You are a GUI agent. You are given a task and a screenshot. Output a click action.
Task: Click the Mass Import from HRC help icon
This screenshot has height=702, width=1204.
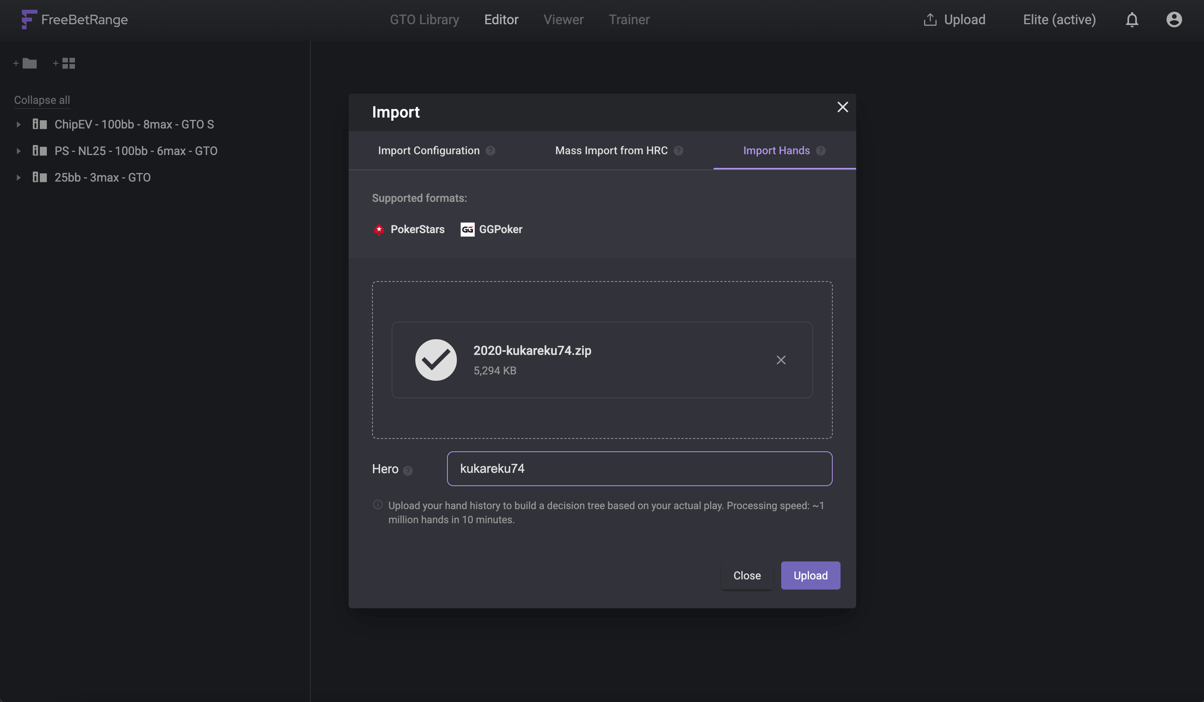tap(679, 151)
